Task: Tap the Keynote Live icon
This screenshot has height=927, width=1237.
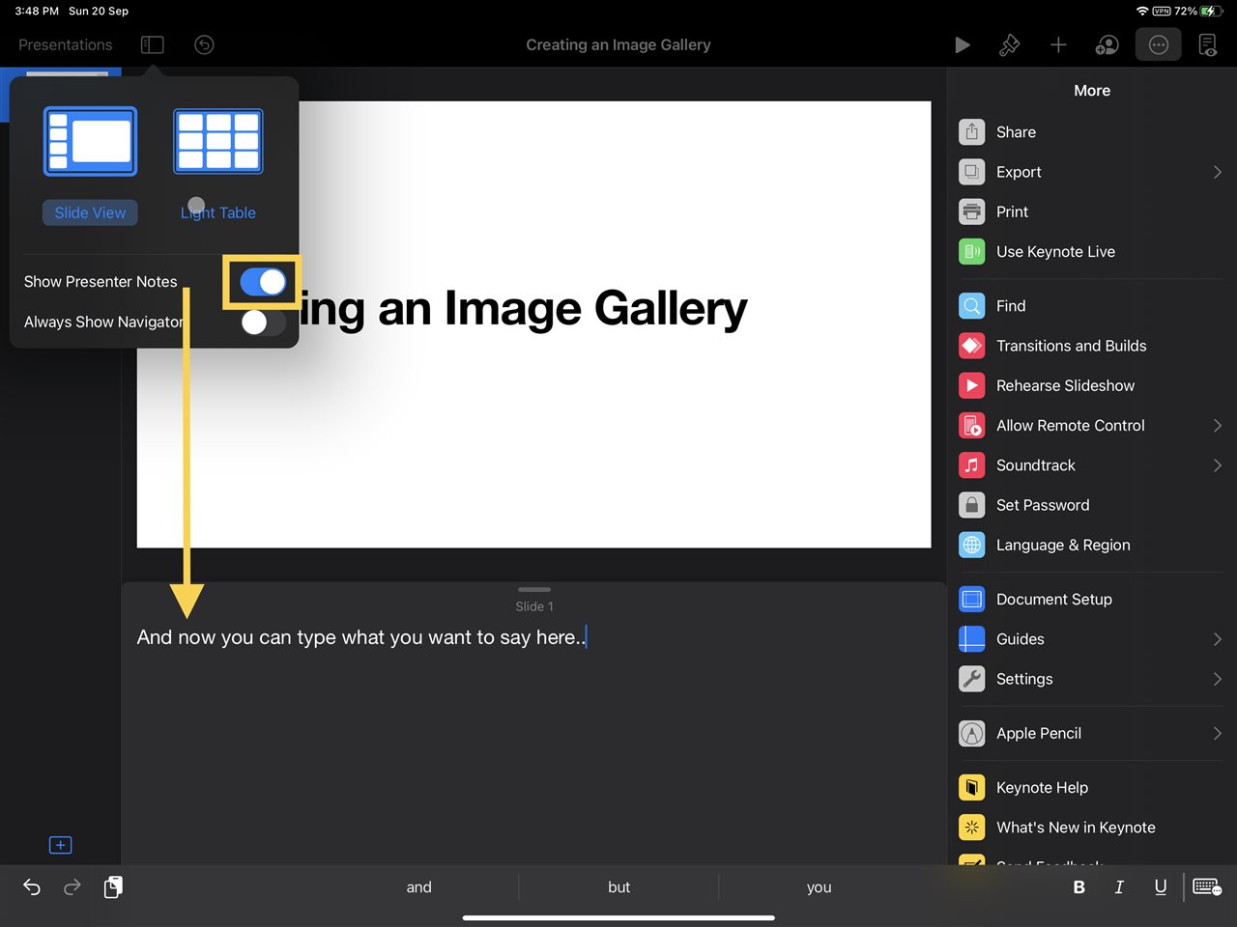Action: tap(972, 252)
